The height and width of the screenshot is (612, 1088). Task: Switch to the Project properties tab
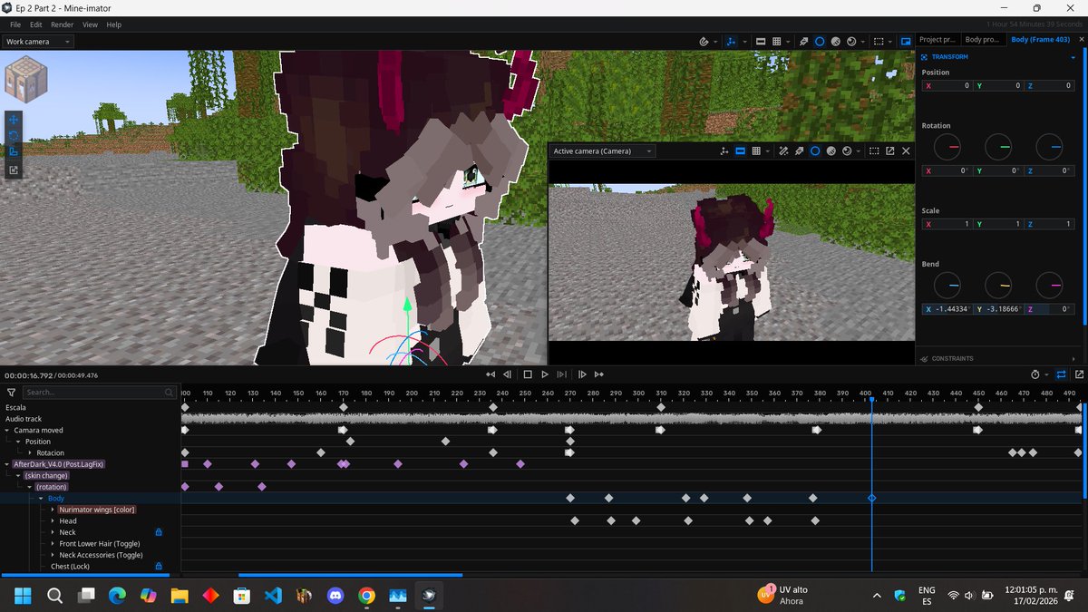tap(937, 40)
